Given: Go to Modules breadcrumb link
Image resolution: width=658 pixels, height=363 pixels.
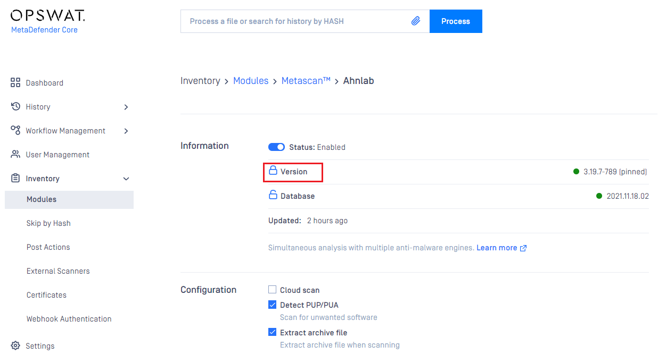Looking at the screenshot, I should pyautogui.click(x=251, y=81).
